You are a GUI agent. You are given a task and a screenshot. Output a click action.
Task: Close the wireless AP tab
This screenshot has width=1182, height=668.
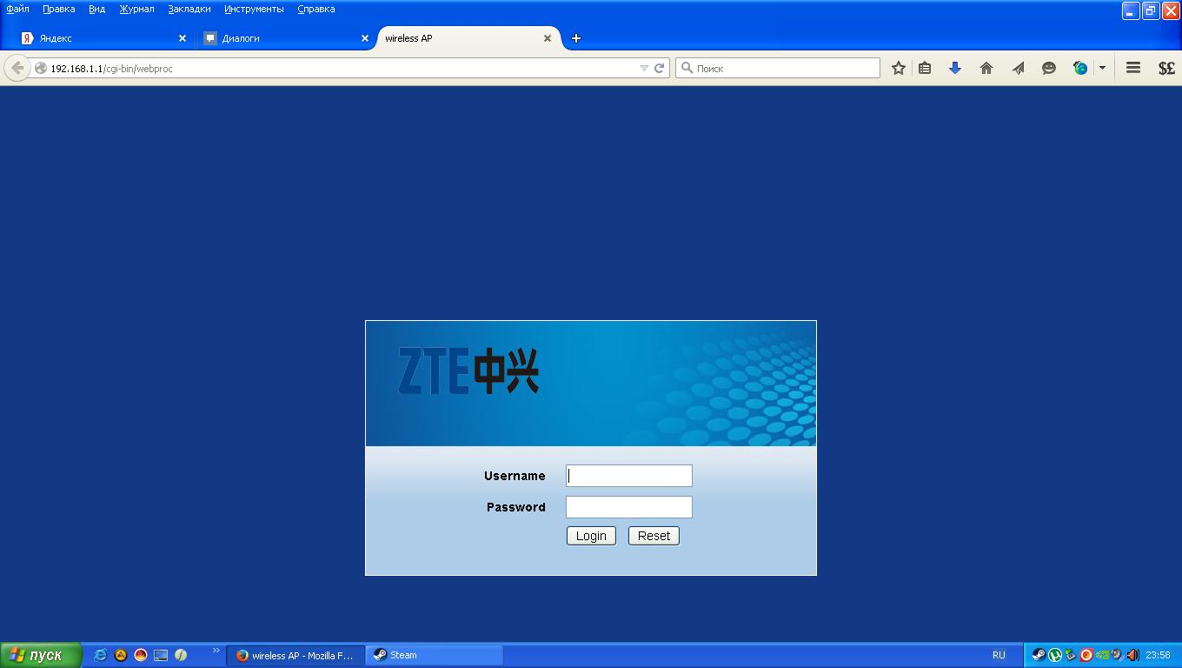(x=548, y=38)
